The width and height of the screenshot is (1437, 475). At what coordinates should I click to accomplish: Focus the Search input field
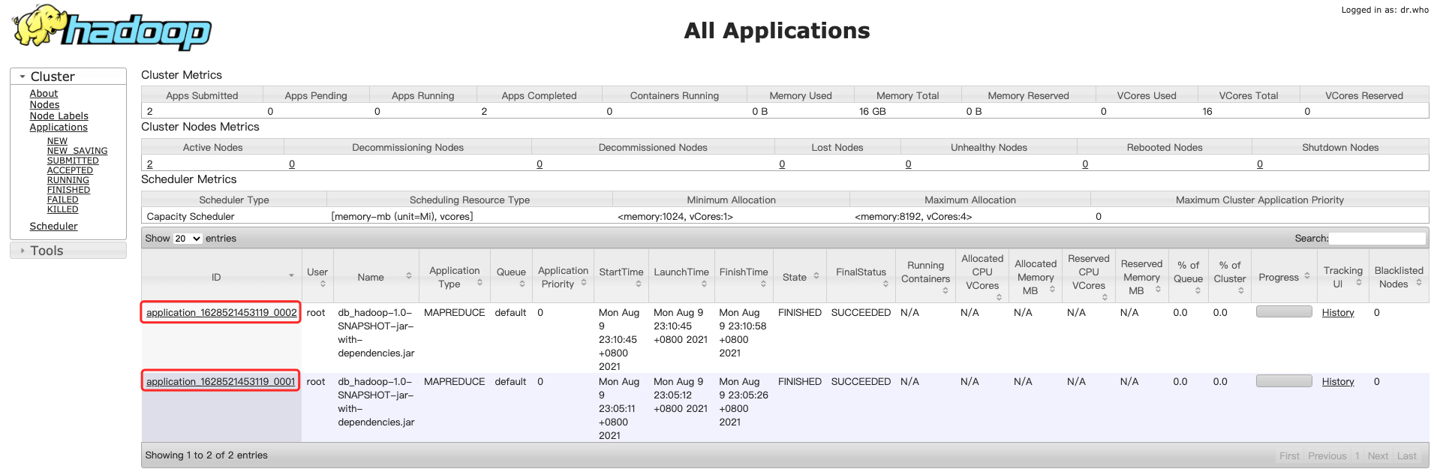(x=1377, y=239)
